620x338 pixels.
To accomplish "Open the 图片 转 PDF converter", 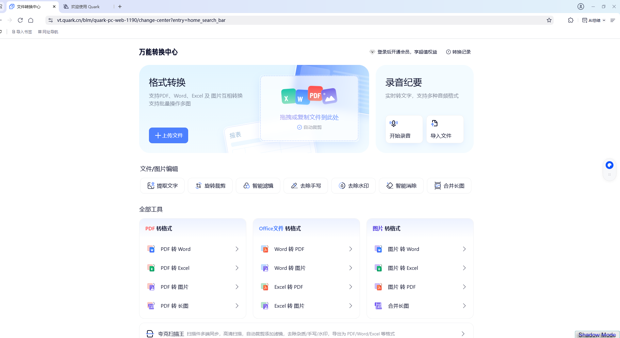I will (x=420, y=287).
